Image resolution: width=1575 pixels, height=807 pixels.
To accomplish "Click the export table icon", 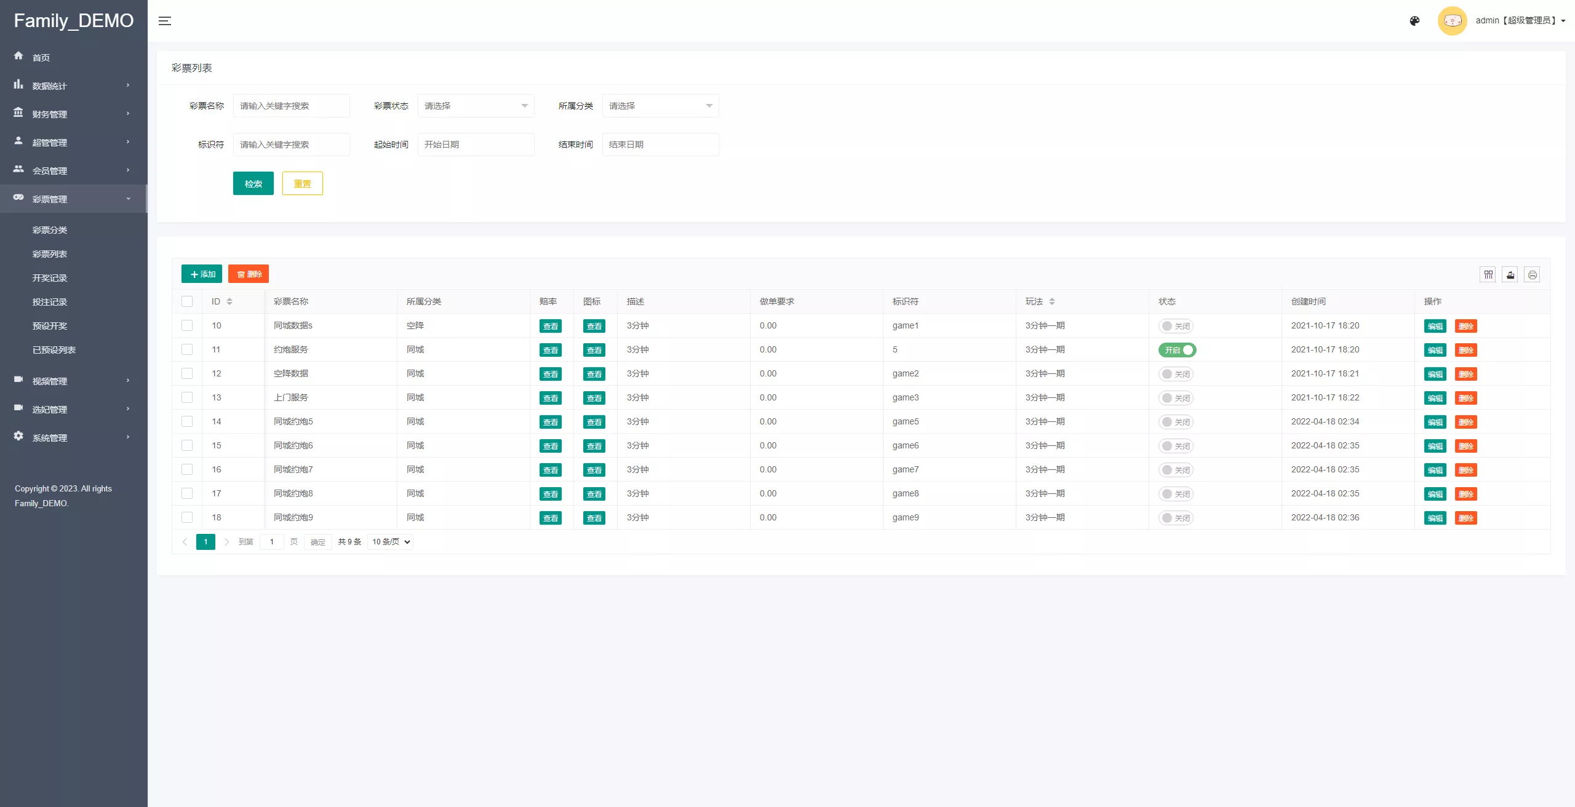I will point(1510,274).
